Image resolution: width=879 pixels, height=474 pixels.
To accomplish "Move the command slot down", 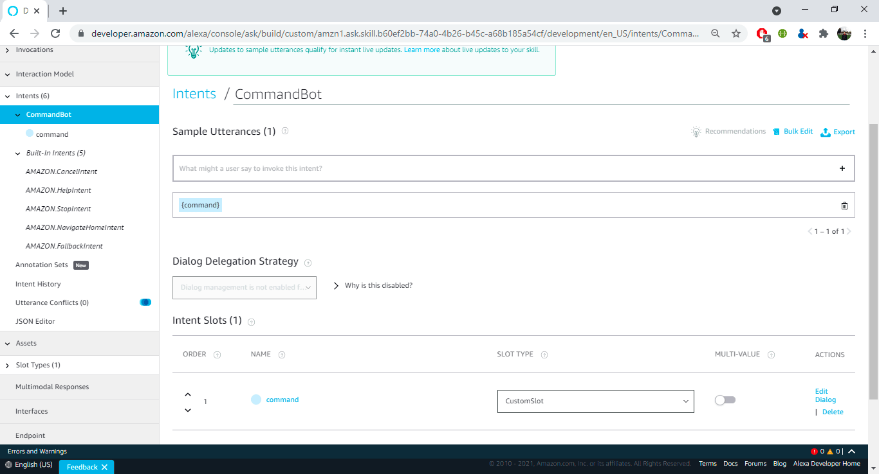I will pos(188,410).
